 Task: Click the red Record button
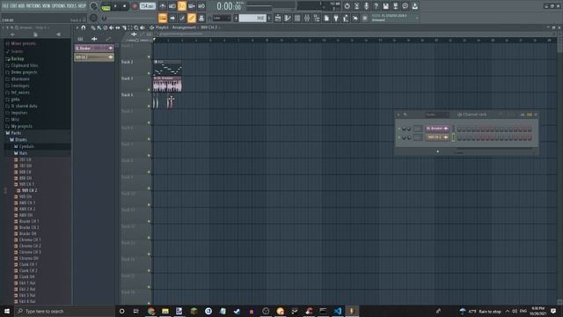click(135, 6)
